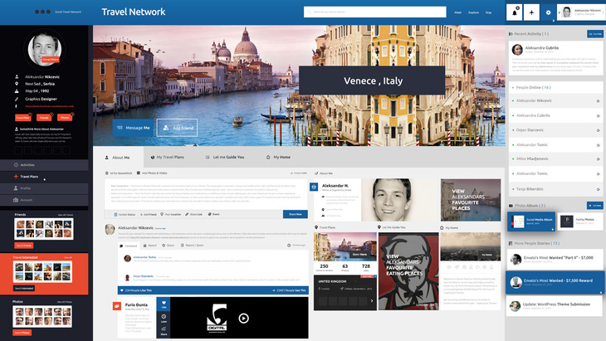This screenshot has width=606, height=341.
Task: Open Profile in the left sidebar
Action: 44,188
